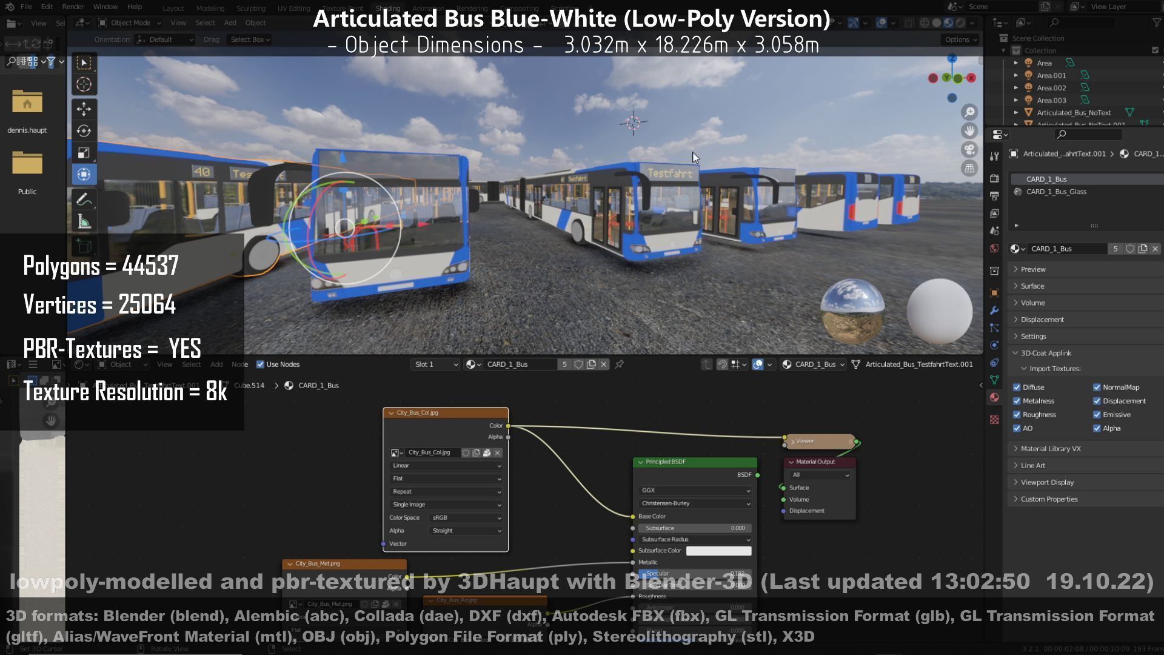Open the Texture properties checker icon
Image resolution: width=1164 pixels, height=655 pixels.
[994, 420]
